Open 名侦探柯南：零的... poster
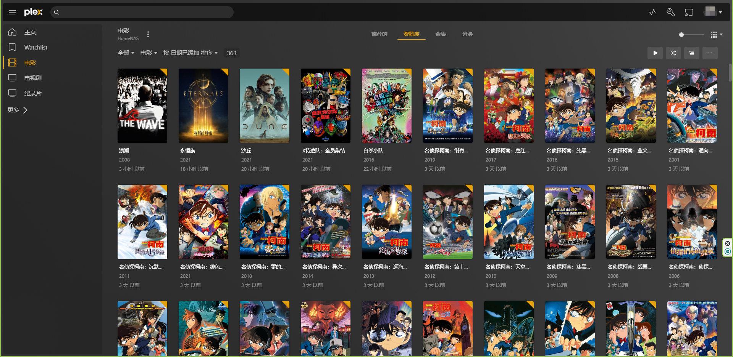The height and width of the screenshot is (357, 733). click(x=265, y=222)
